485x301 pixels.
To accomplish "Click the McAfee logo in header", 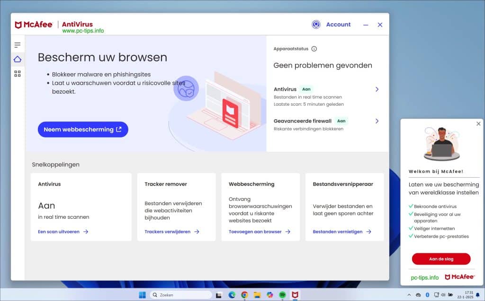I will click(x=34, y=25).
